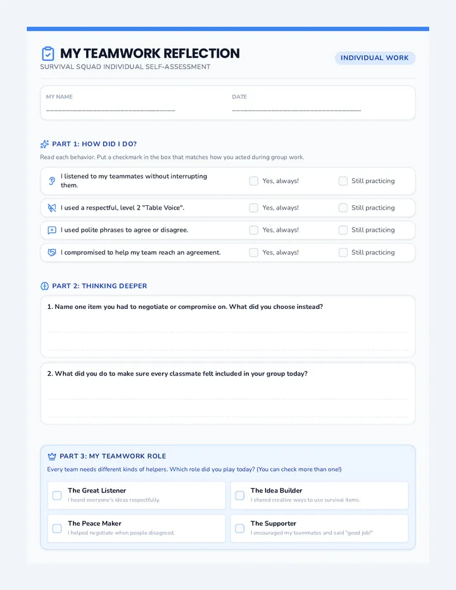
Task: Click the My Name line field
Action: pyautogui.click(x=111, y=109)
